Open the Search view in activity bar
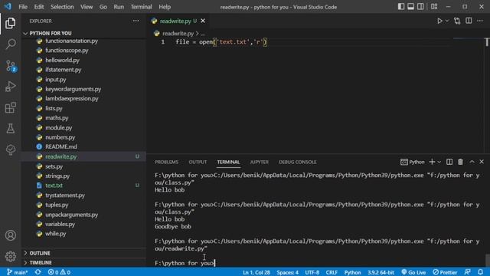Viewport: 490px width, 276px height. (x=10, y=44)
